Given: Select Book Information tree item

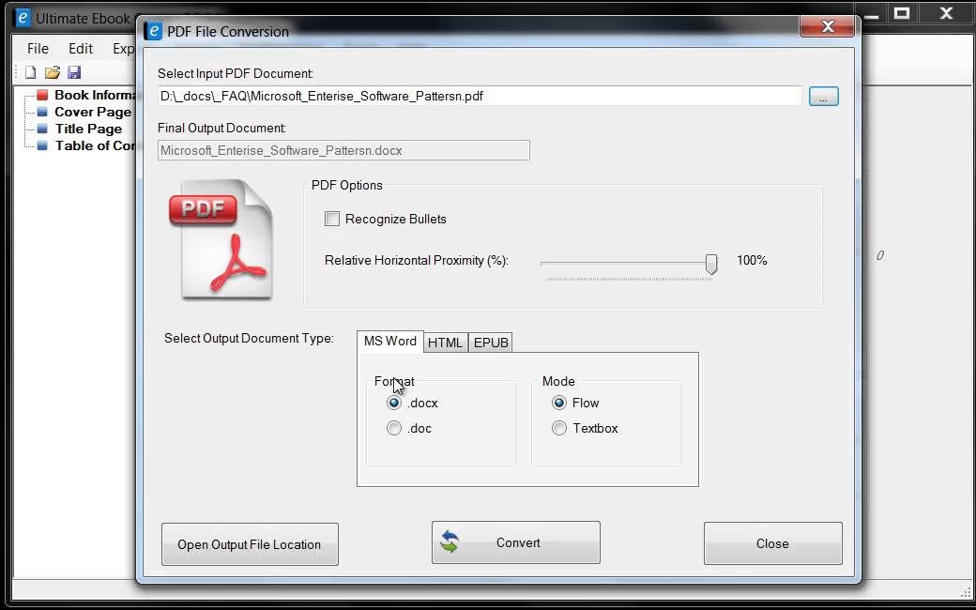Looking at the screenshot, I should click(x=95, y=95).
